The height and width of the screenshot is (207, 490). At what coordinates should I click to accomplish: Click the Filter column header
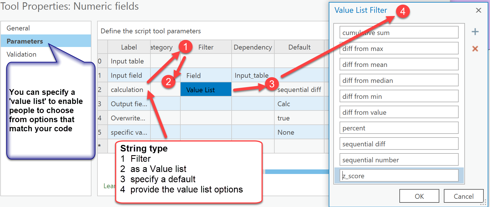[206, 47]
